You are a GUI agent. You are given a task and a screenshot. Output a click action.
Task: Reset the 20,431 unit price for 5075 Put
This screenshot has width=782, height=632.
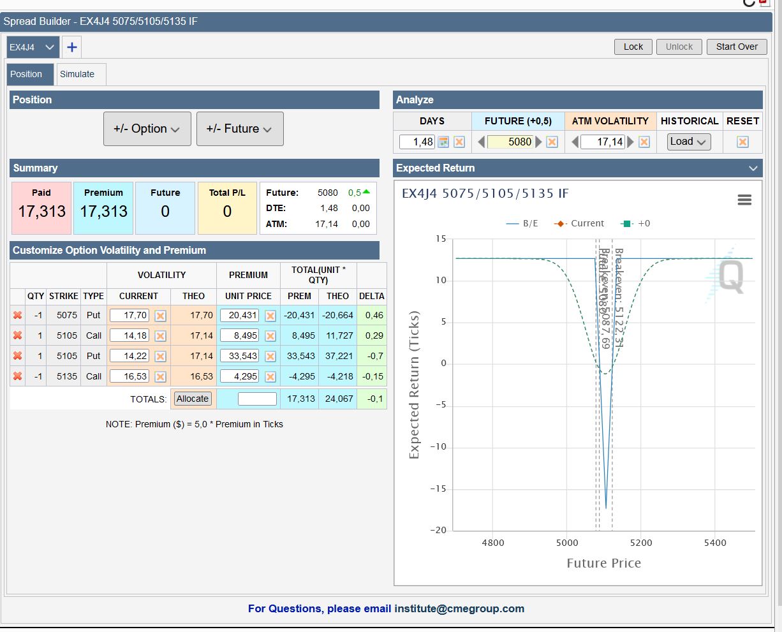270,316
